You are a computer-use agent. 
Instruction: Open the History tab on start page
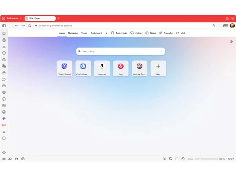[136, 33]
